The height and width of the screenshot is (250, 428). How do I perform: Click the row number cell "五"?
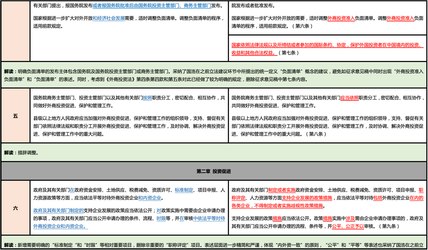click(16, 116)
